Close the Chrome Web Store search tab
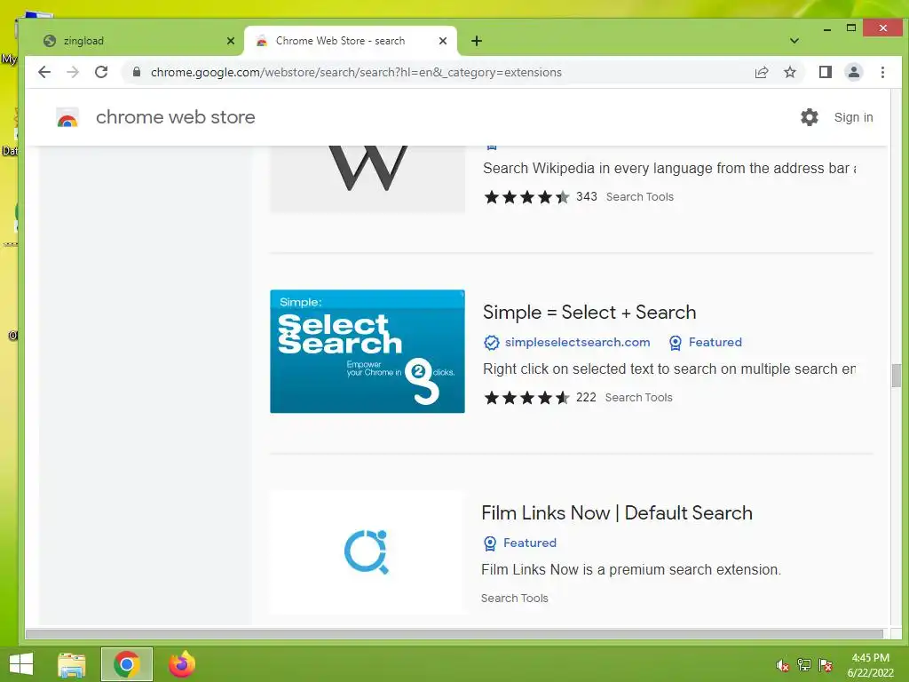 tap(443, 41)
